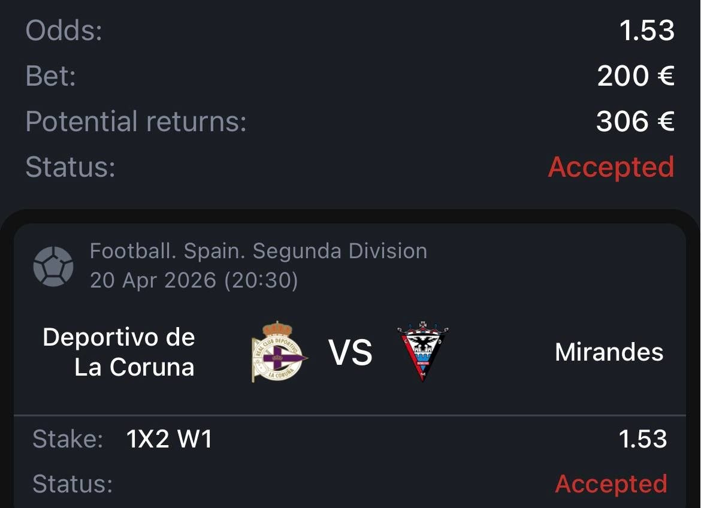The width and height of the screenshot is (701, 508).
Task: Click the football sport icon
Action: tap(53, 265)
